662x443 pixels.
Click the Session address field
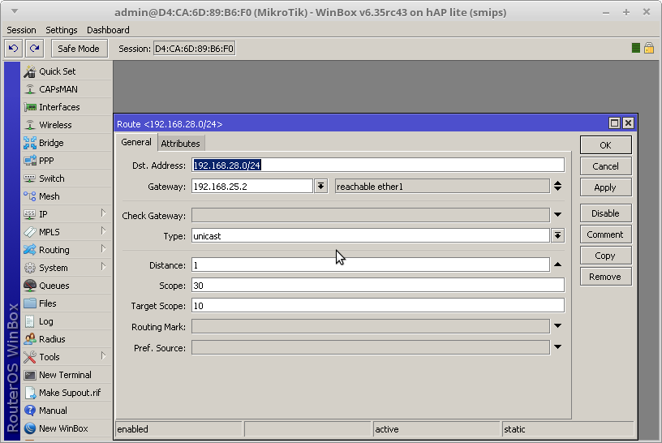[x=194, y=49]
